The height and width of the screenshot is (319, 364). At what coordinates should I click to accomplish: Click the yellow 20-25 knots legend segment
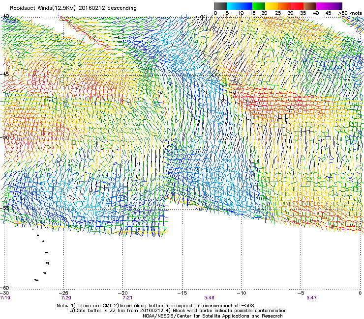[x=272, y=6]
